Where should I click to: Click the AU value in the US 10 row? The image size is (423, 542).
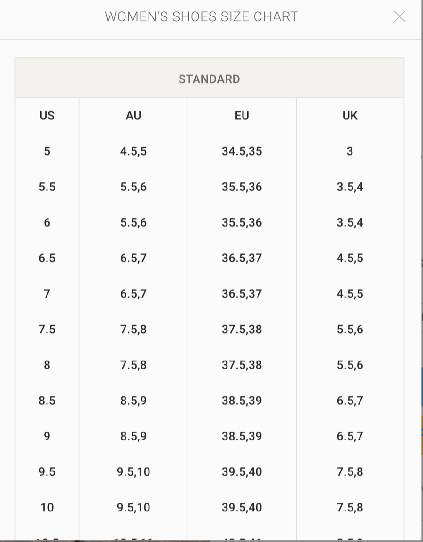133,508
